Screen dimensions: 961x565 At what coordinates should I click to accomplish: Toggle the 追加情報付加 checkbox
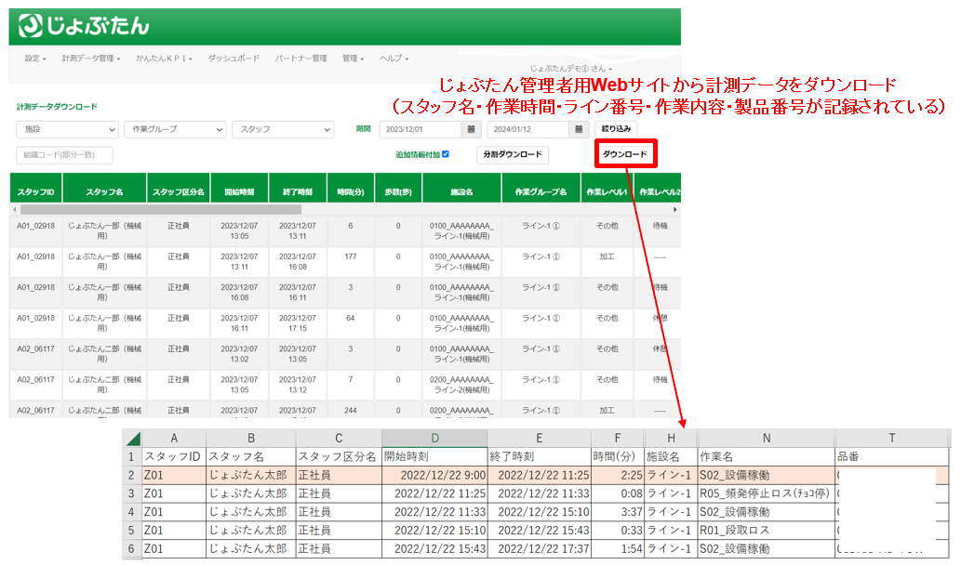pos(446,154)
